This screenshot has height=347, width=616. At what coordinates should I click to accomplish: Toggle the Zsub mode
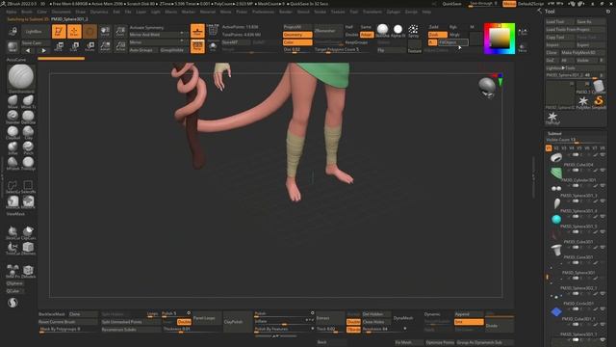click(x=437, y=35)
